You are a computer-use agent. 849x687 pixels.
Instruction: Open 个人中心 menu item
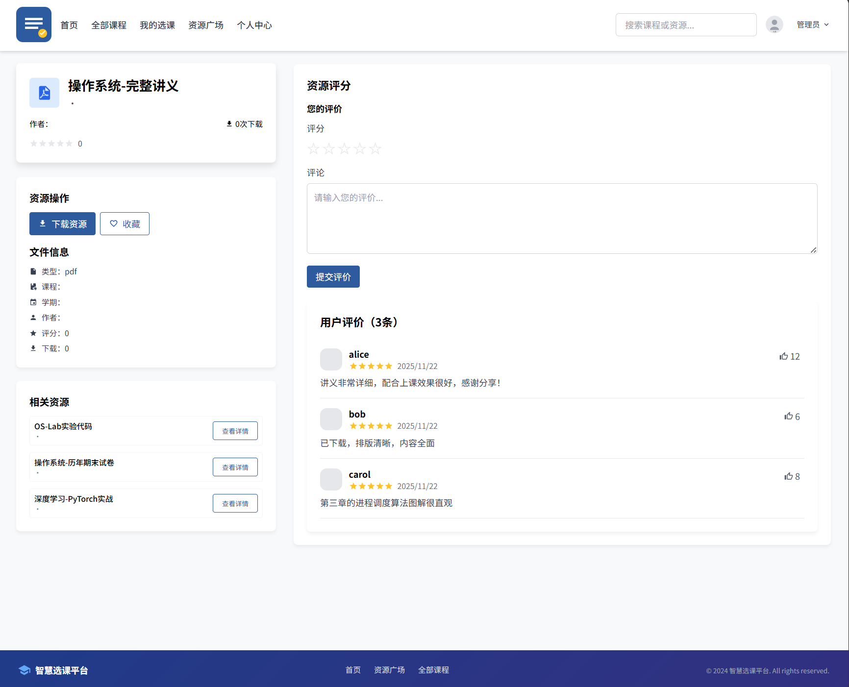click(x=254, y=25)
